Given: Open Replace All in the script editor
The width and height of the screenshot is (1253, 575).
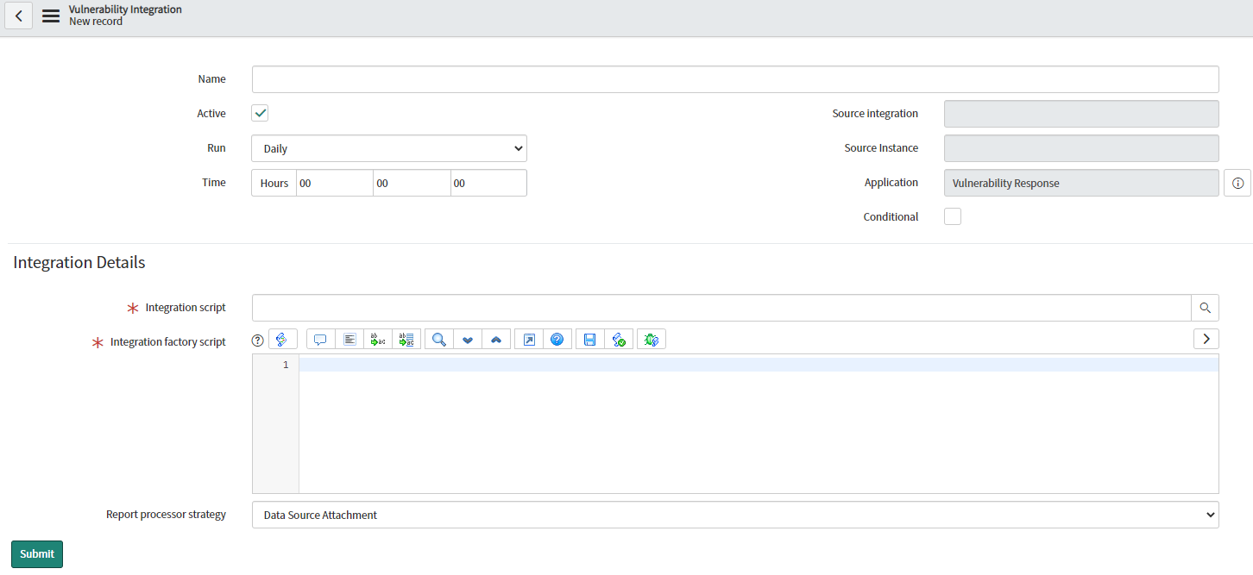Looking at the screenshot, I should (406, 339).
